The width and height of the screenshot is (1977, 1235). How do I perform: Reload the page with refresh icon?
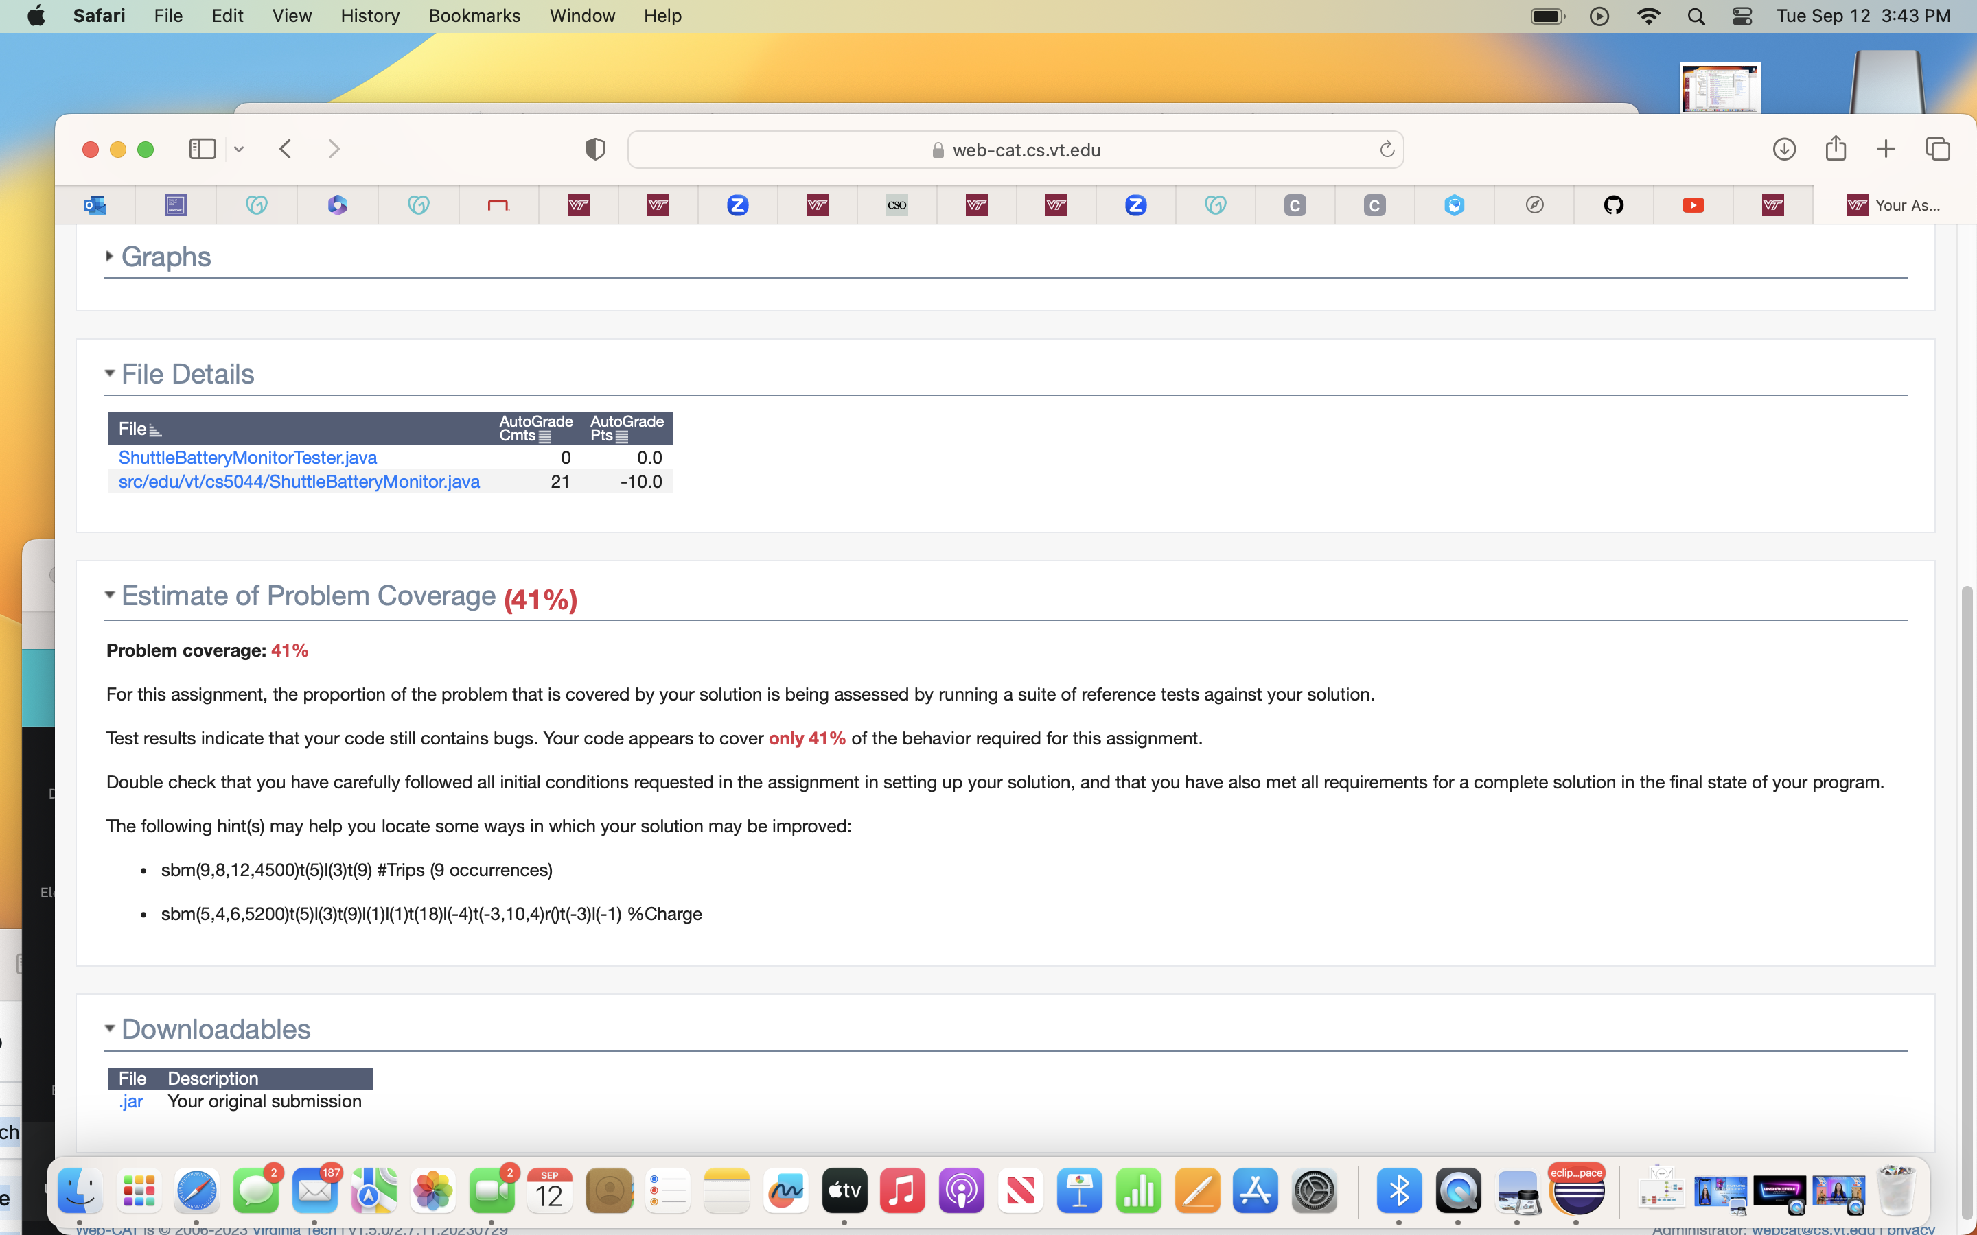pos(1387,150)
